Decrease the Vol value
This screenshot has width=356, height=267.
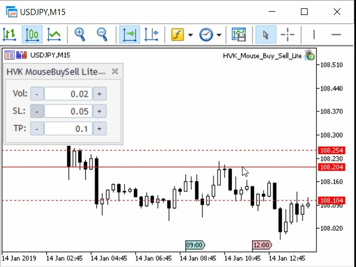pos(37,94)
